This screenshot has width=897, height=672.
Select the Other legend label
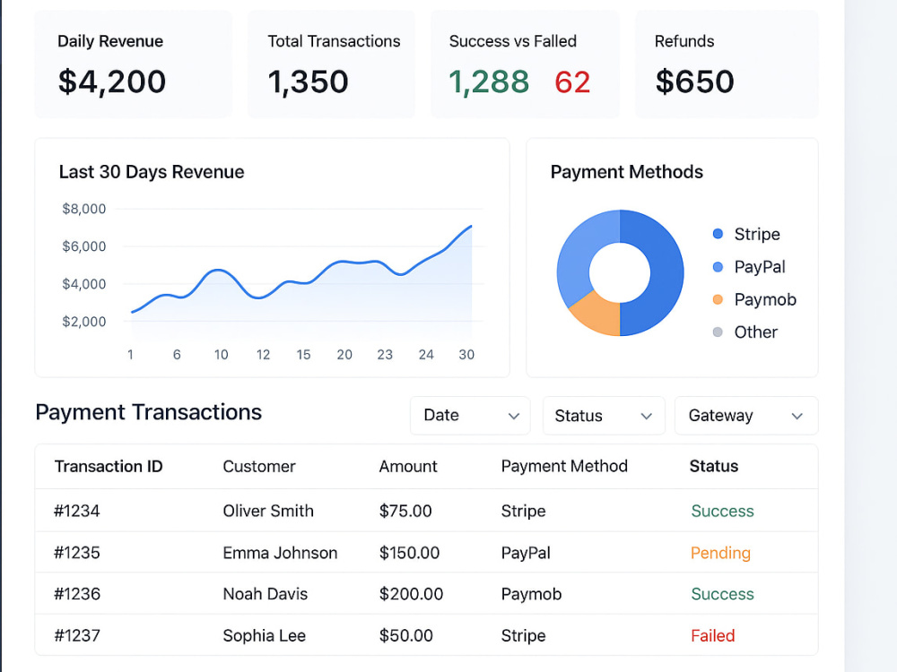coord(755,332)
